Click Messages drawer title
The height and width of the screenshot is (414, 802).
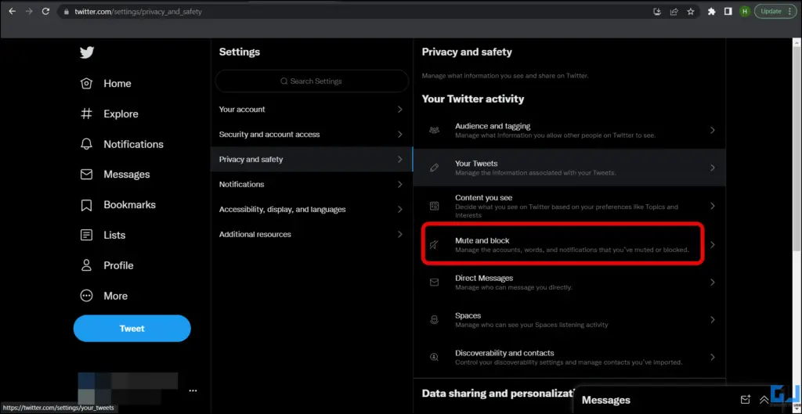606,400
